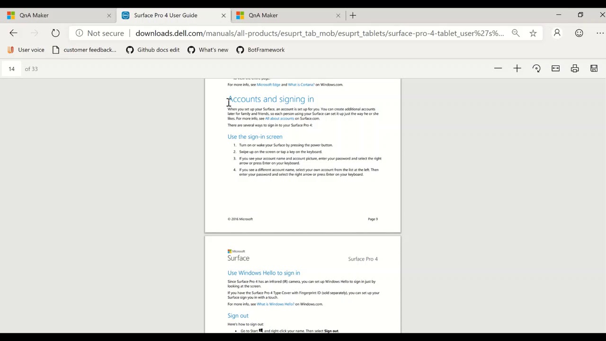Open a new browser tab

click(353, 15)
